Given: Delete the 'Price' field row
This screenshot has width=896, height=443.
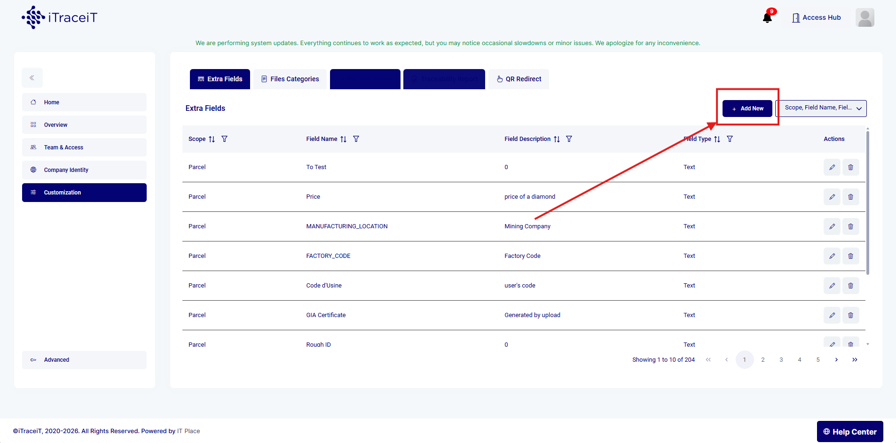Looking at the screenshot, I should coord(850,197).
